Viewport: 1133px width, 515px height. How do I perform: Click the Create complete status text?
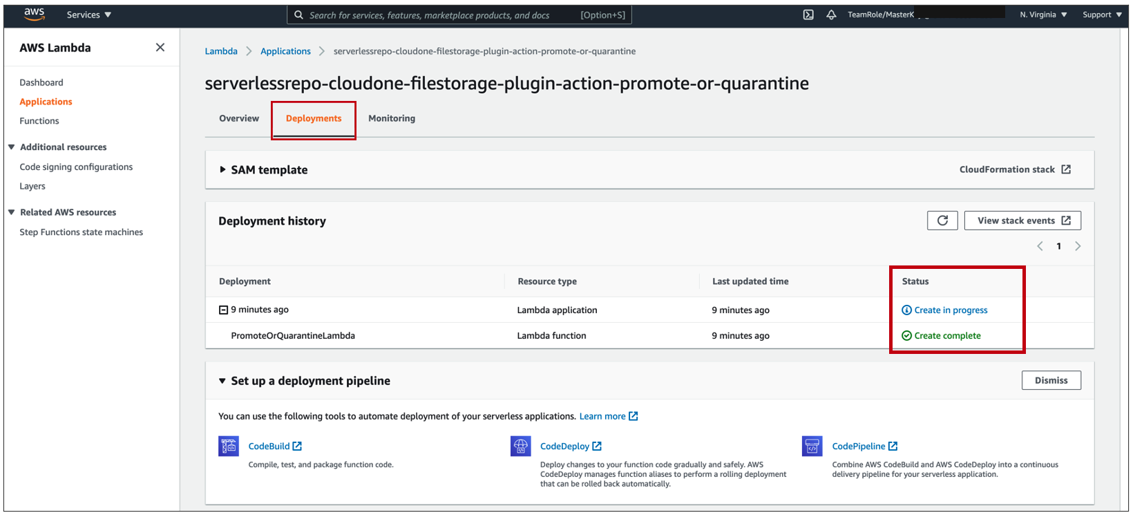[947, 335]
